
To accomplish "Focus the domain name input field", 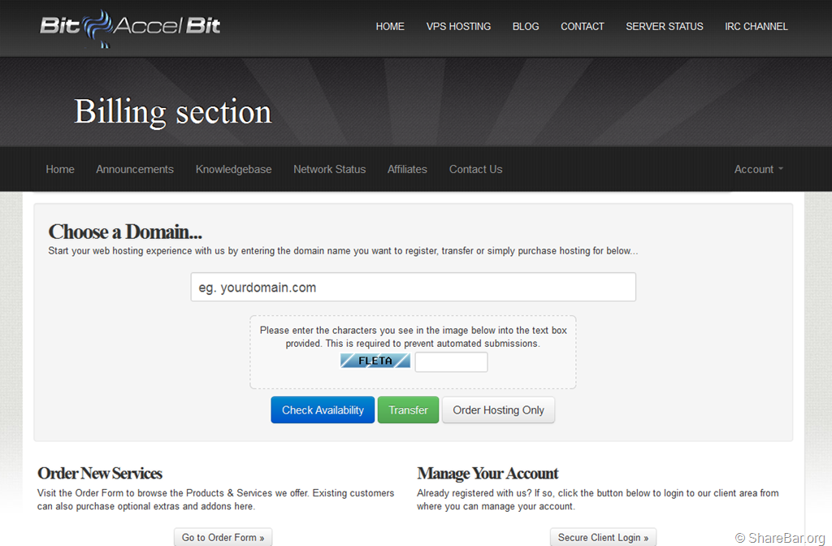I will (413, 287).
